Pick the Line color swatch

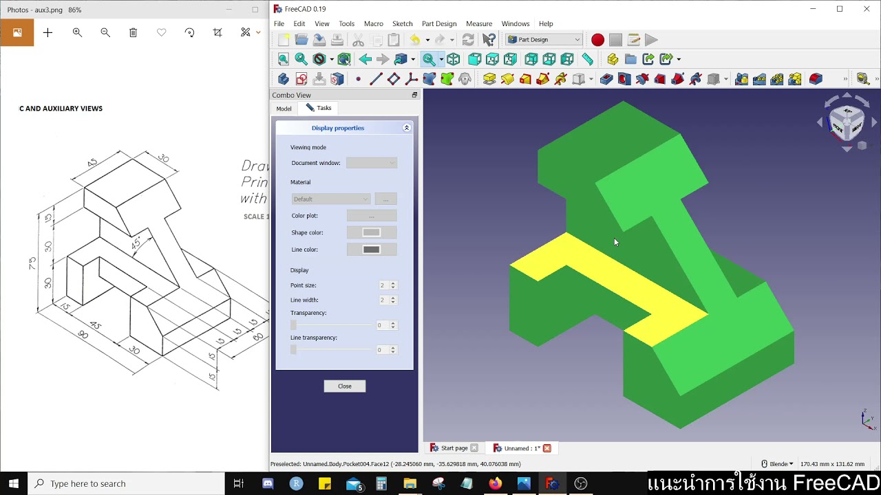(372, 250)
